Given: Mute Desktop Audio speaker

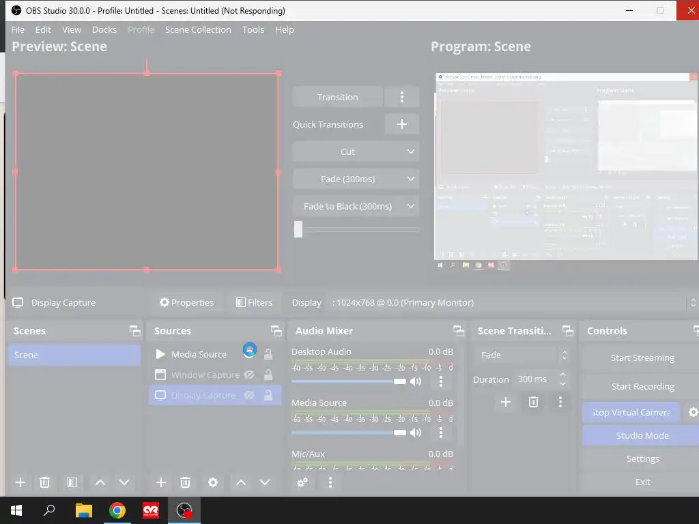Looking at the screenshot, I should pyautogui.click(x=416, y=381).
